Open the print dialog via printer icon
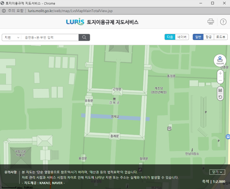This screenshot has width=230, height=189. click(x=211, y=22)
